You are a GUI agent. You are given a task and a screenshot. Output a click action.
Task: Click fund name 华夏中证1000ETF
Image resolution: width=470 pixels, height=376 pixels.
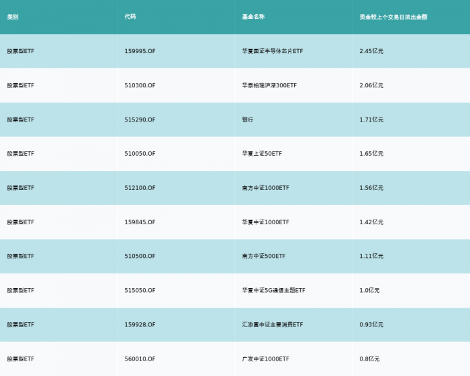(266, 222)
